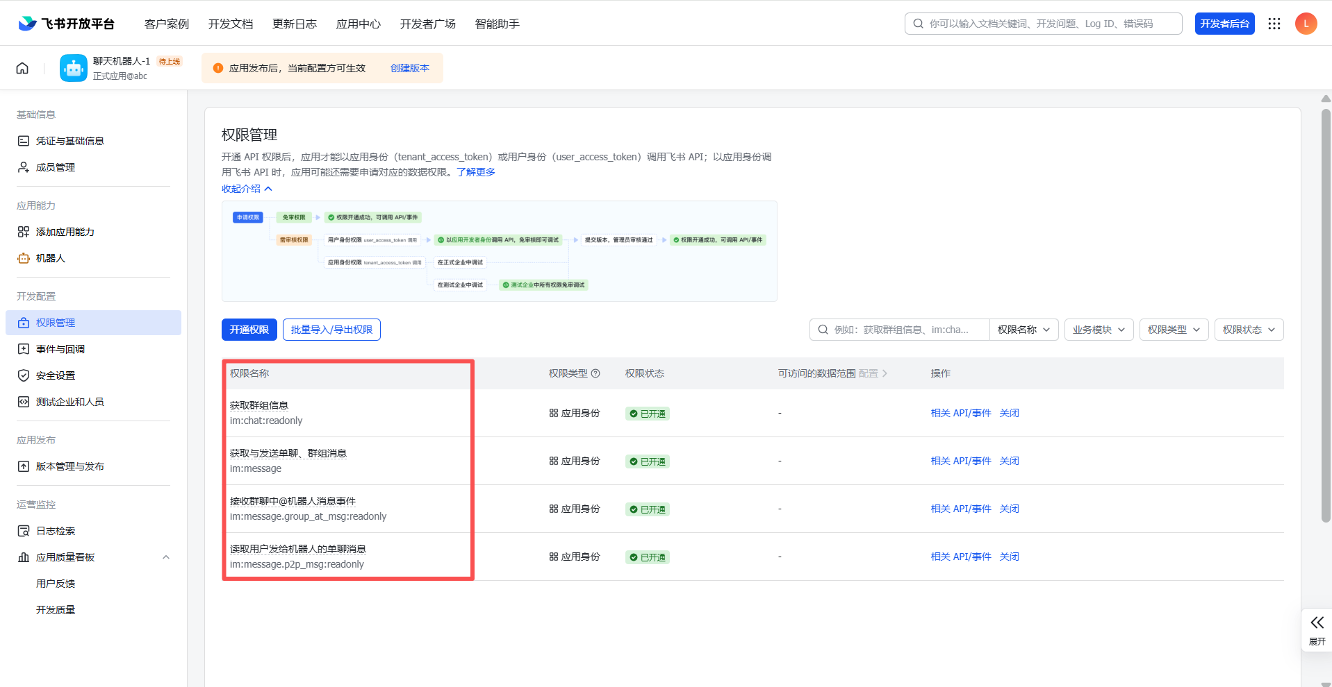Click green check icon on im:chat:readonly status
Viewport: 1332px width, 687px height.
pos(634,414)
